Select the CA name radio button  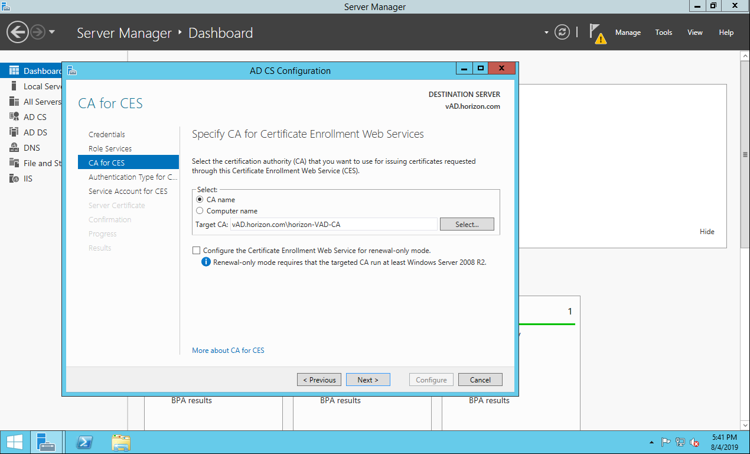[200, 200]
